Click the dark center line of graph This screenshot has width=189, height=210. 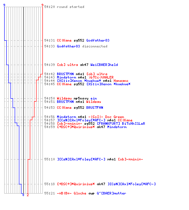click(x=24, y=100)
